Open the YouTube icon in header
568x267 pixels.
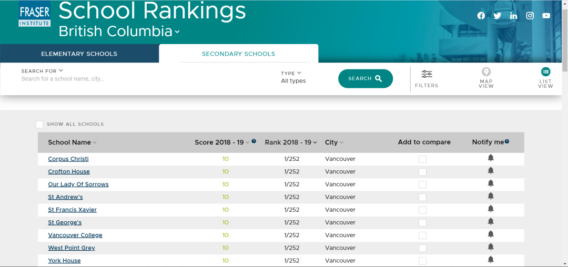coord(546,16)
